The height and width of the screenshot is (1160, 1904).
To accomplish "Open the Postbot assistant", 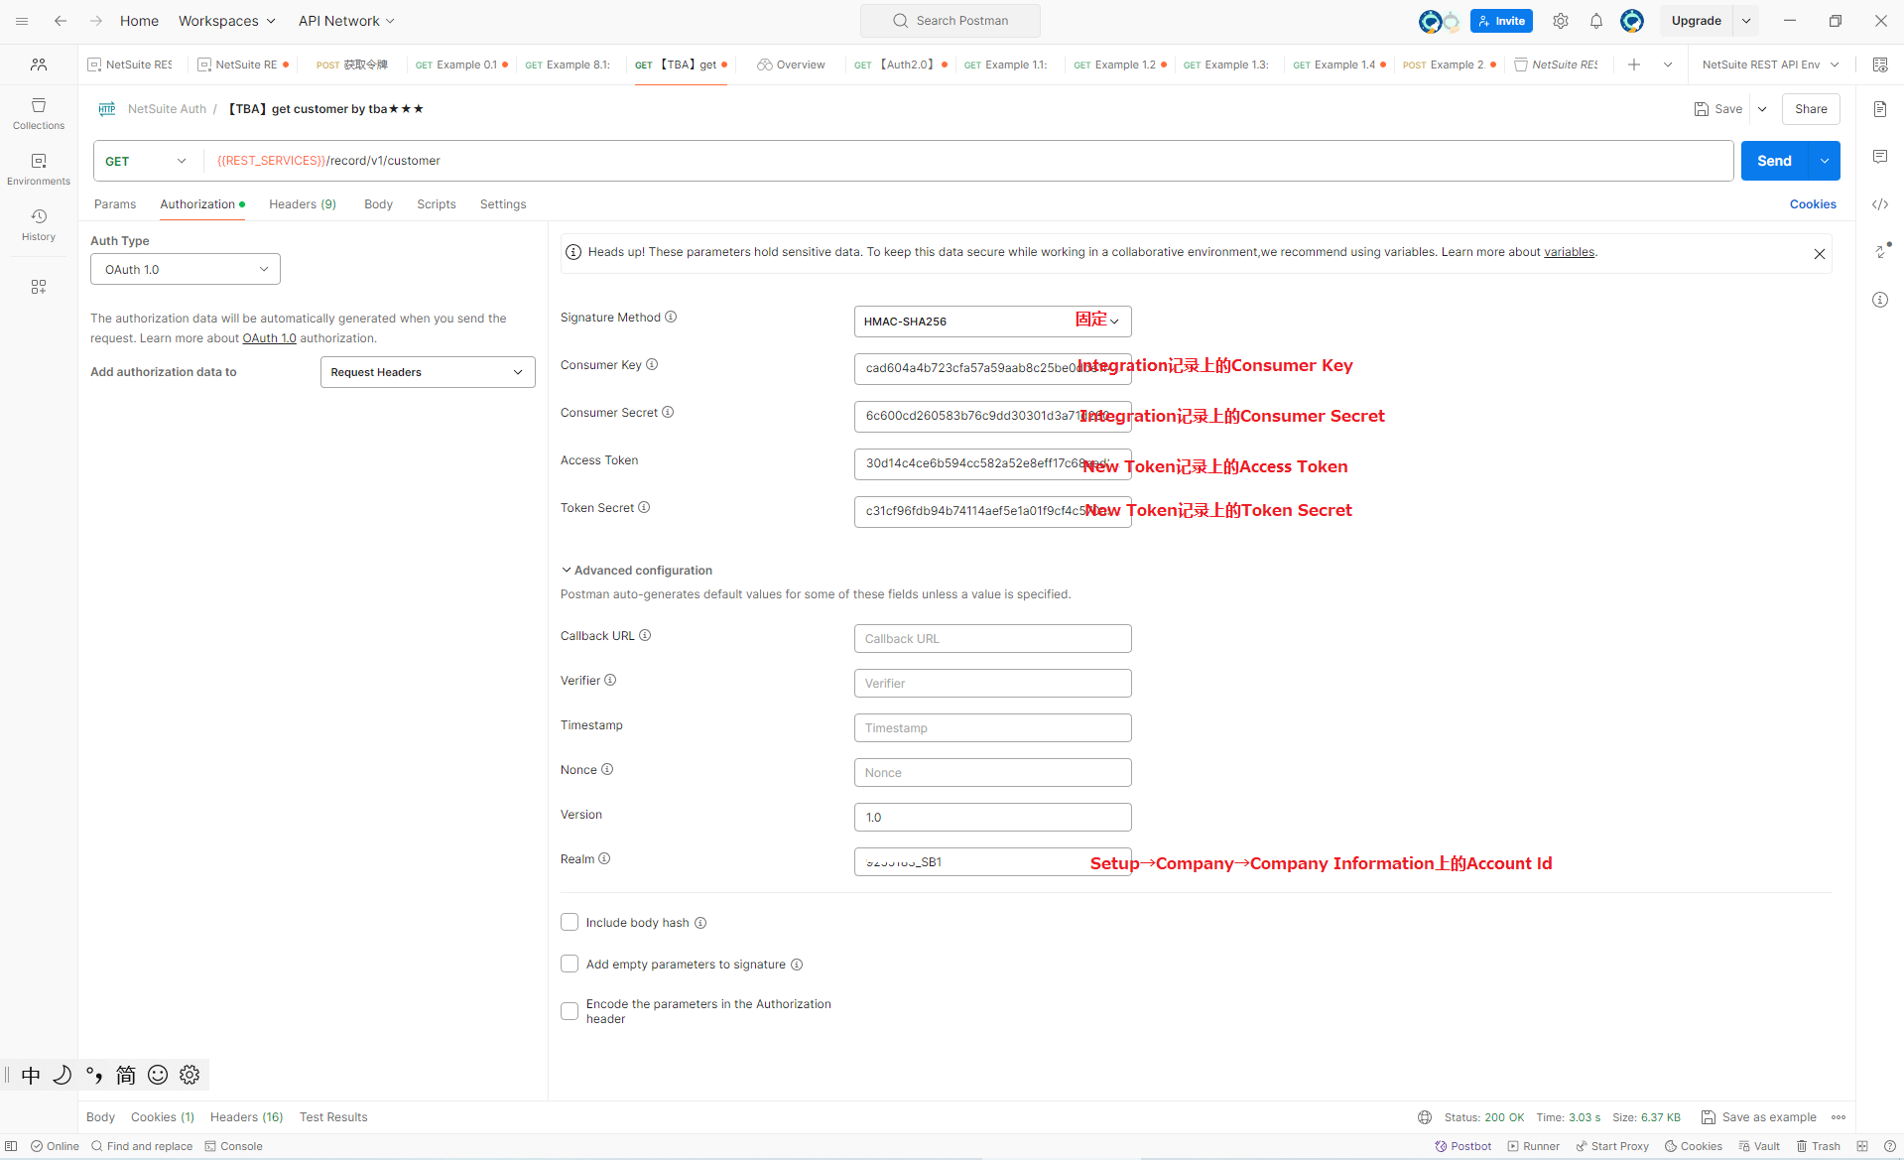I will click(x=1462, y=1146).
